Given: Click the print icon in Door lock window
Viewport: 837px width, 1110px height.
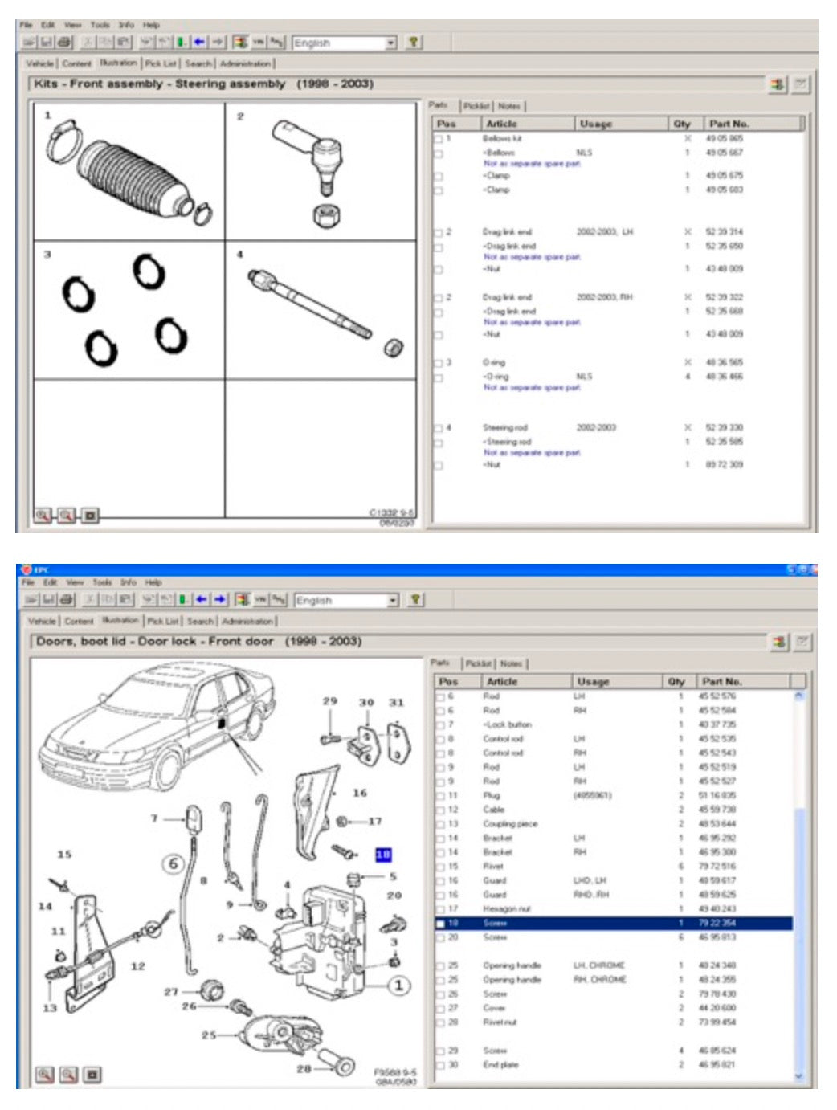Looking at the screenshot, I should (67, 599).
